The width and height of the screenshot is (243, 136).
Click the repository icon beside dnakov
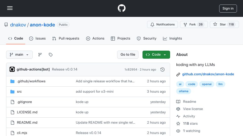coord(6,25)
